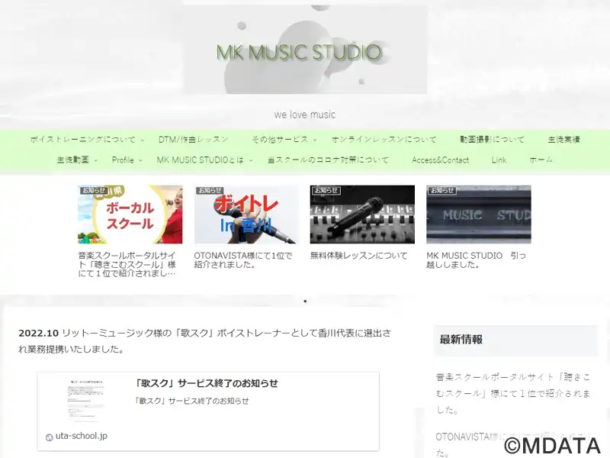The width and height of the screenshot is (610, 458).
Task: Open the ボイトレ In 香川 thumbnail
Action: [x=246, y=214]
